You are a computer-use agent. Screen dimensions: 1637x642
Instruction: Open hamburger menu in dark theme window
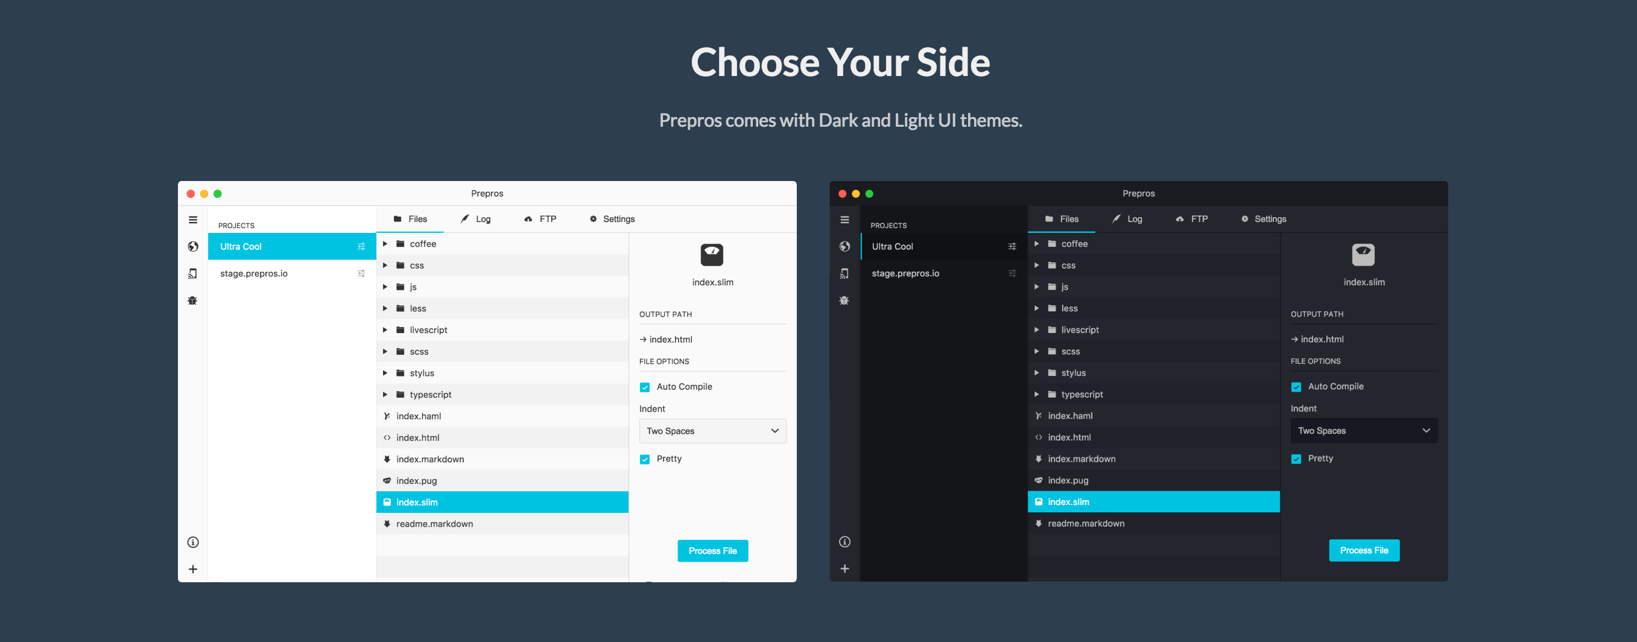pyautogui.click(x=844, y=220)
